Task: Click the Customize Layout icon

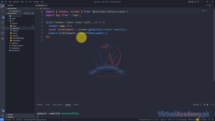Action: pos(198,2)
